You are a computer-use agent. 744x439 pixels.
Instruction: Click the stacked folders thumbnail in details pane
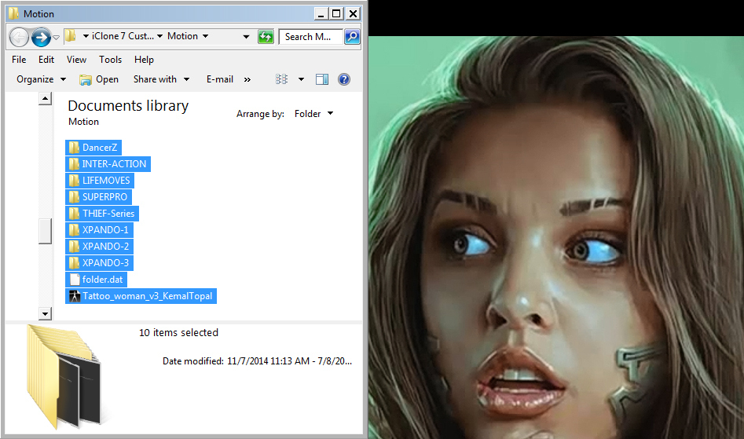(x=64, y=377)
